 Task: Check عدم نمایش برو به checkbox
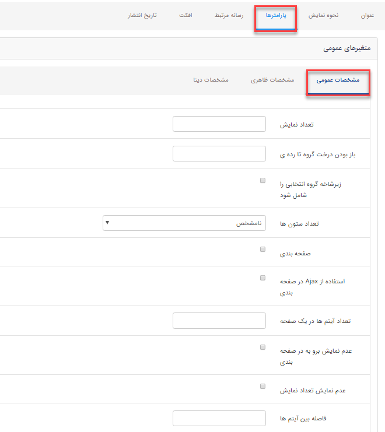tap(262, 347)
